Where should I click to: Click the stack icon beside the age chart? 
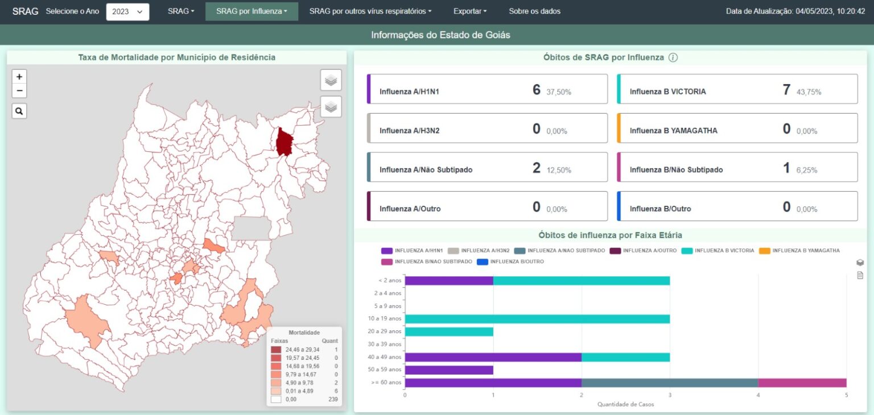(x=860, y=263)
